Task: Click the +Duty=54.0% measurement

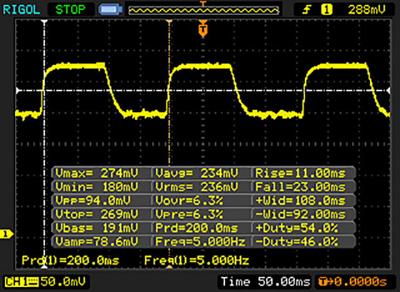Action: point(297,228)
